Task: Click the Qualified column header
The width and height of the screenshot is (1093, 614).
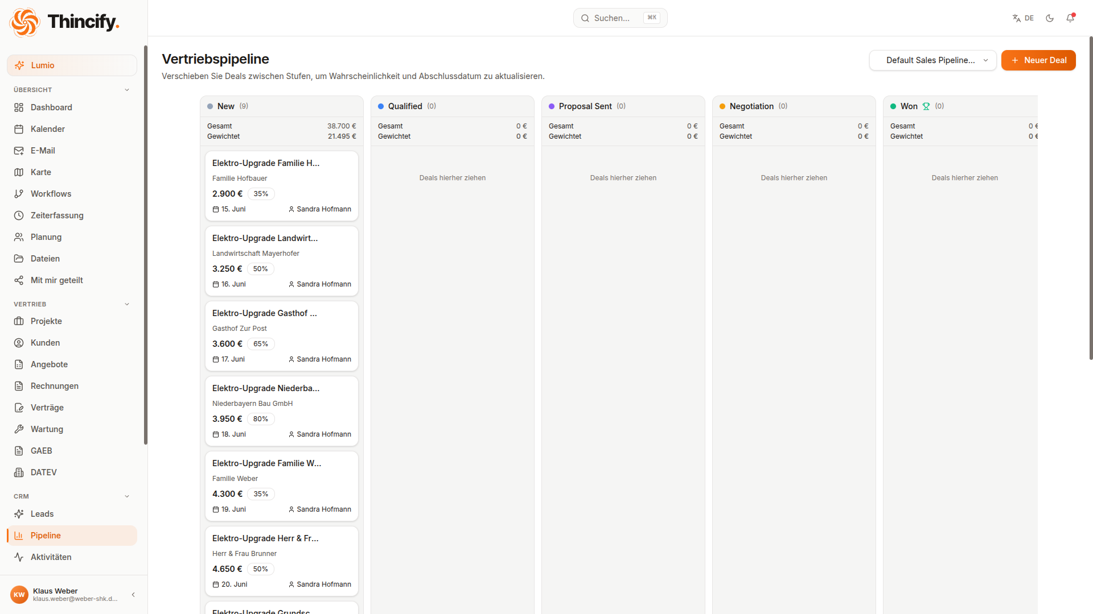Action: click(x=453, y=106)
